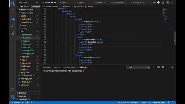Click the master branch indicator
Image resolution: width=185 pixels, height=104 pixels.
tap(16, 102)
